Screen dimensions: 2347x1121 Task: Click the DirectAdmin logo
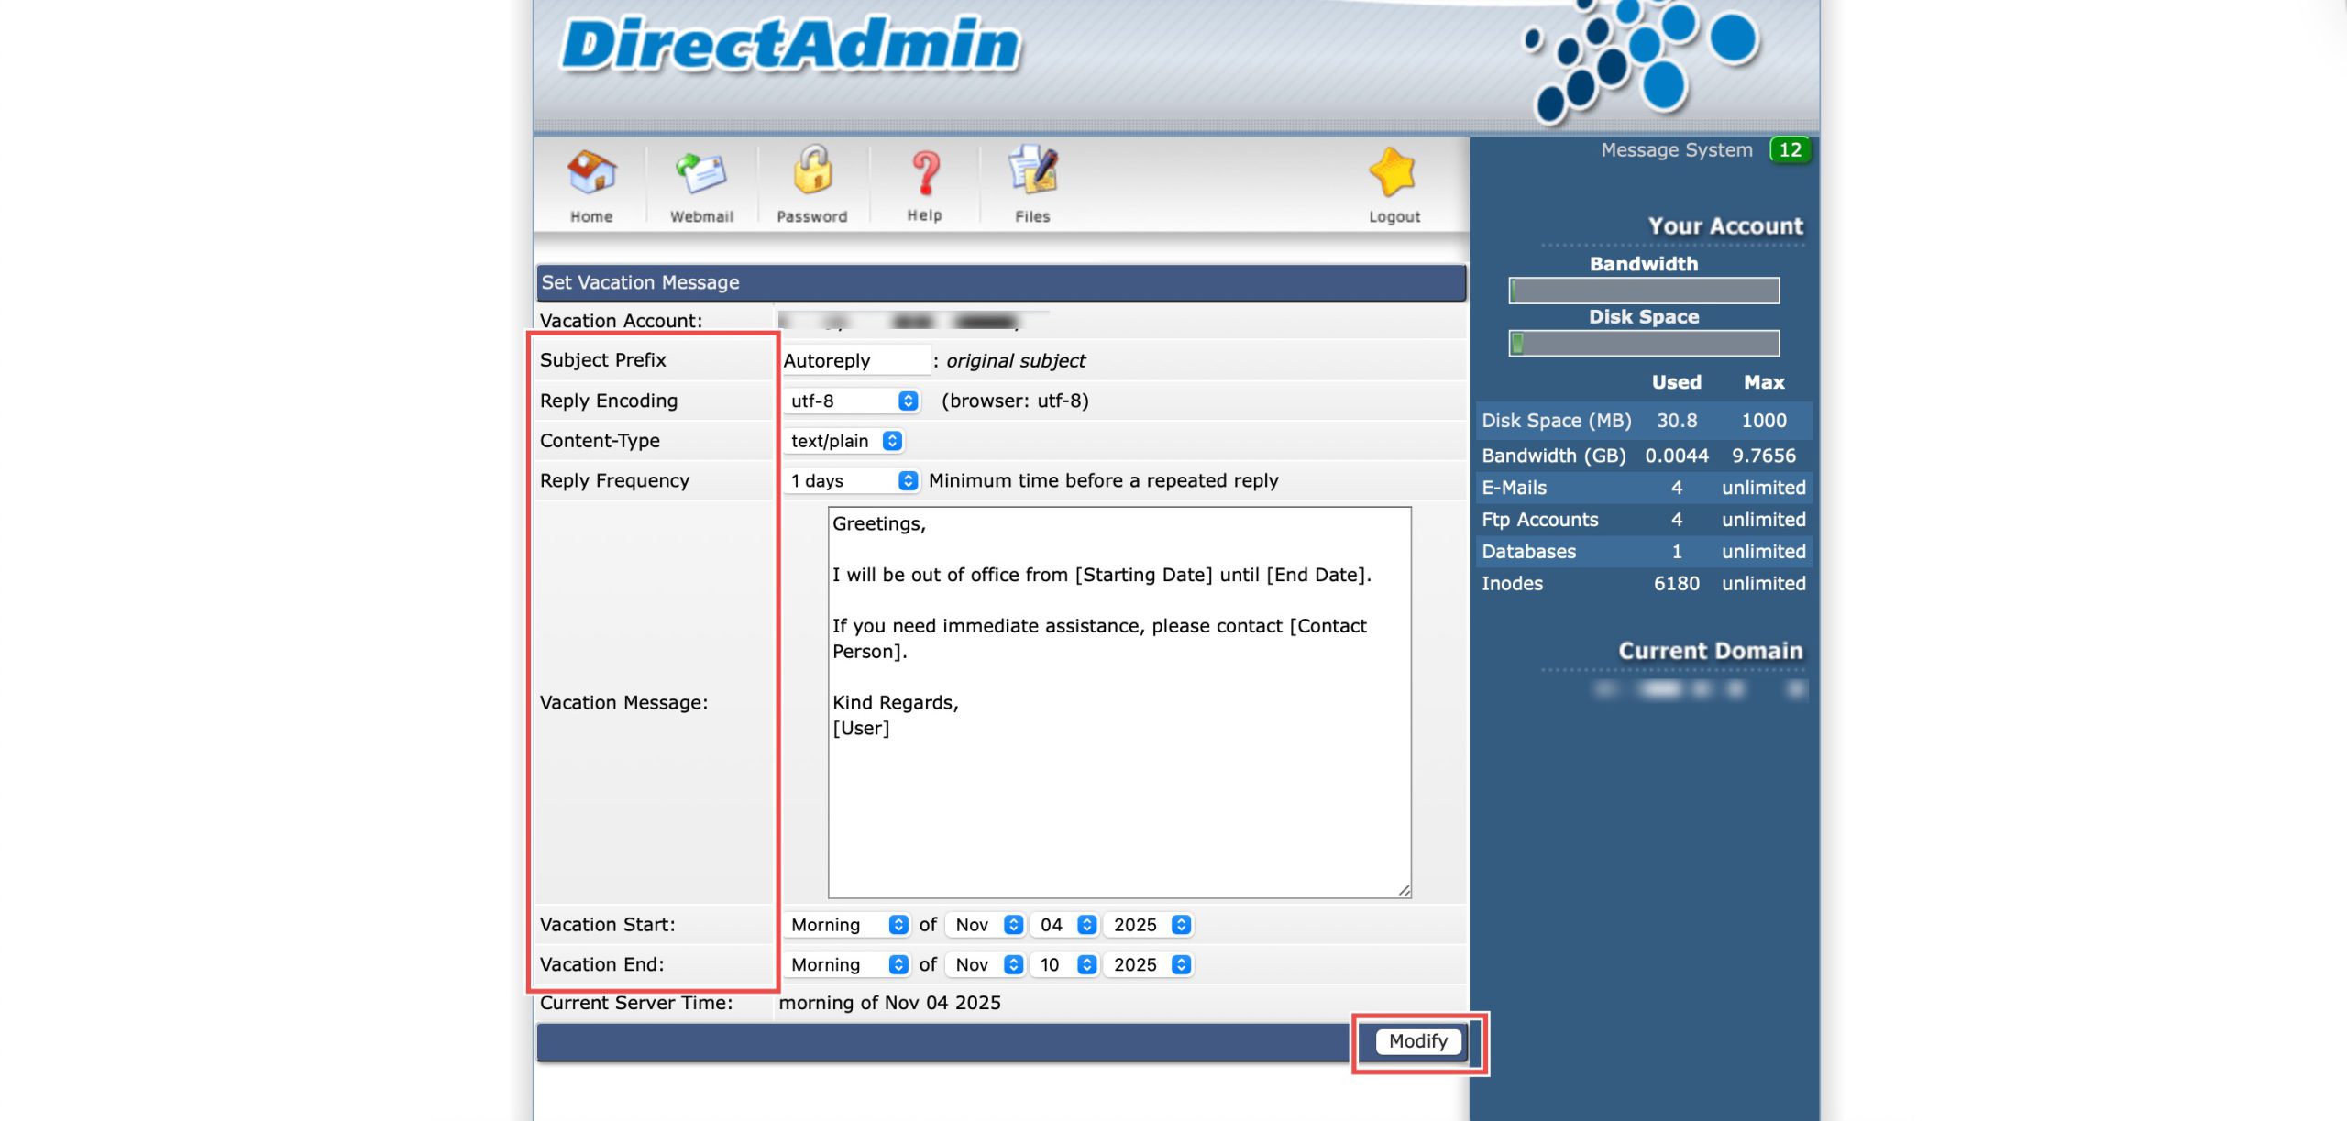[790, 45]
